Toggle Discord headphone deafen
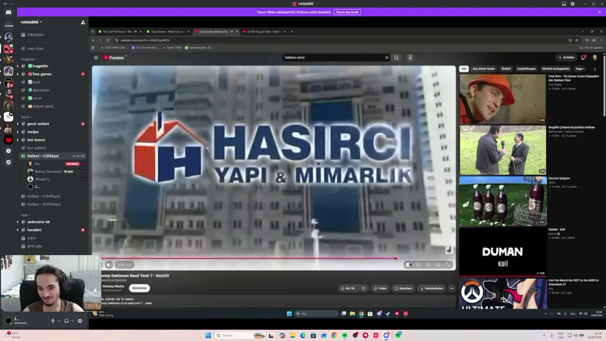This screenshot has height=341, width=606. click(x=66, y=321)
